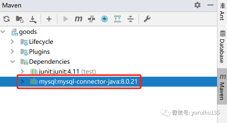Show dependencies diagram icon
The width and height of the screenshot is (227, 123).
117,19
